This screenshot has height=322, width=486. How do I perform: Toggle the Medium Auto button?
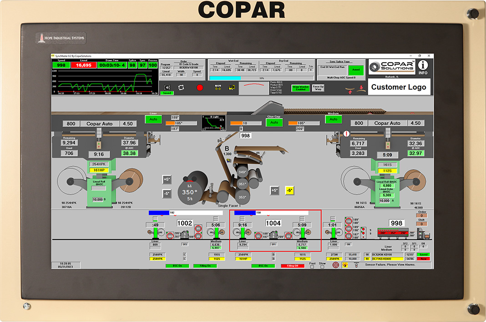tap(334, 119)
